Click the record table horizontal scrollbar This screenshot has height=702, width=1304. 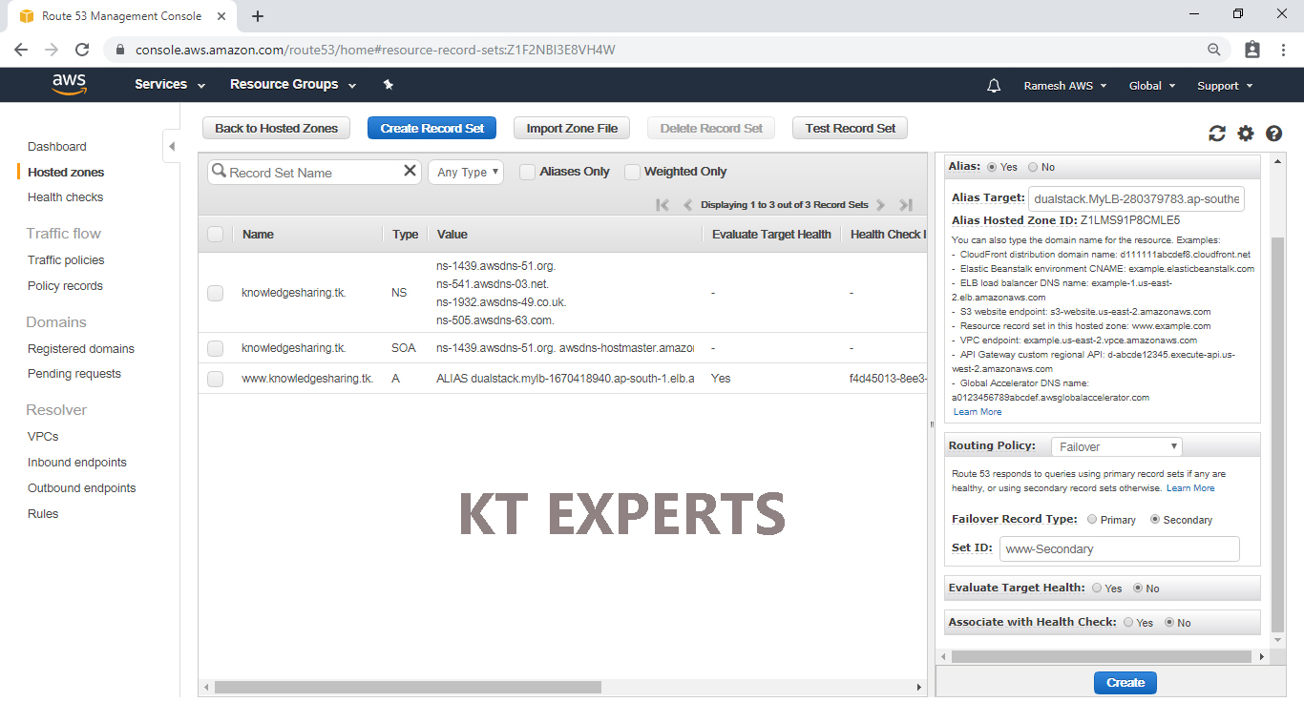(x=408, y=687)
